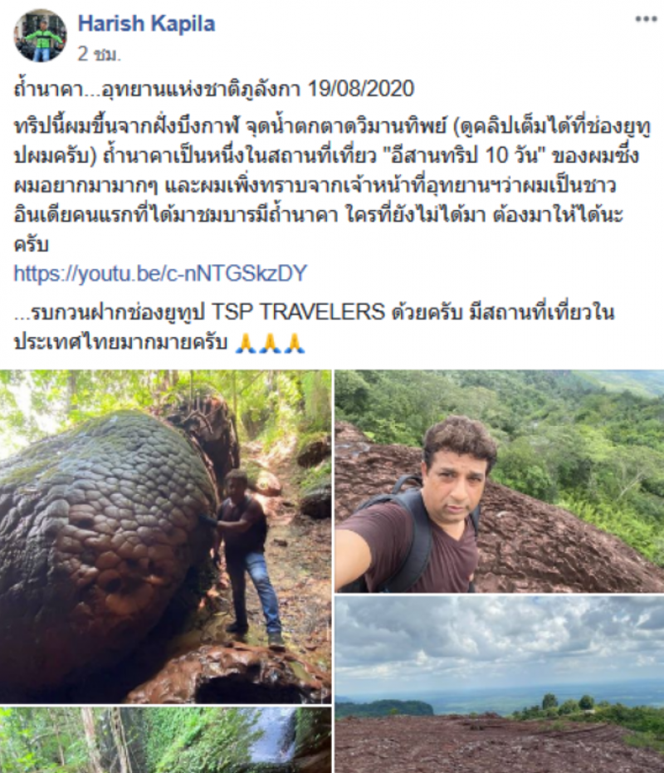Open the cloudy sky plateau photo
664x773 pixels.
(x=500, y=684)
